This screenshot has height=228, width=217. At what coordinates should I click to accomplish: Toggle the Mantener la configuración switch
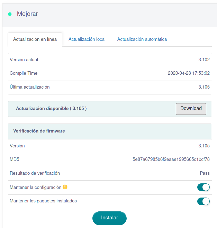tap(203, 187)
